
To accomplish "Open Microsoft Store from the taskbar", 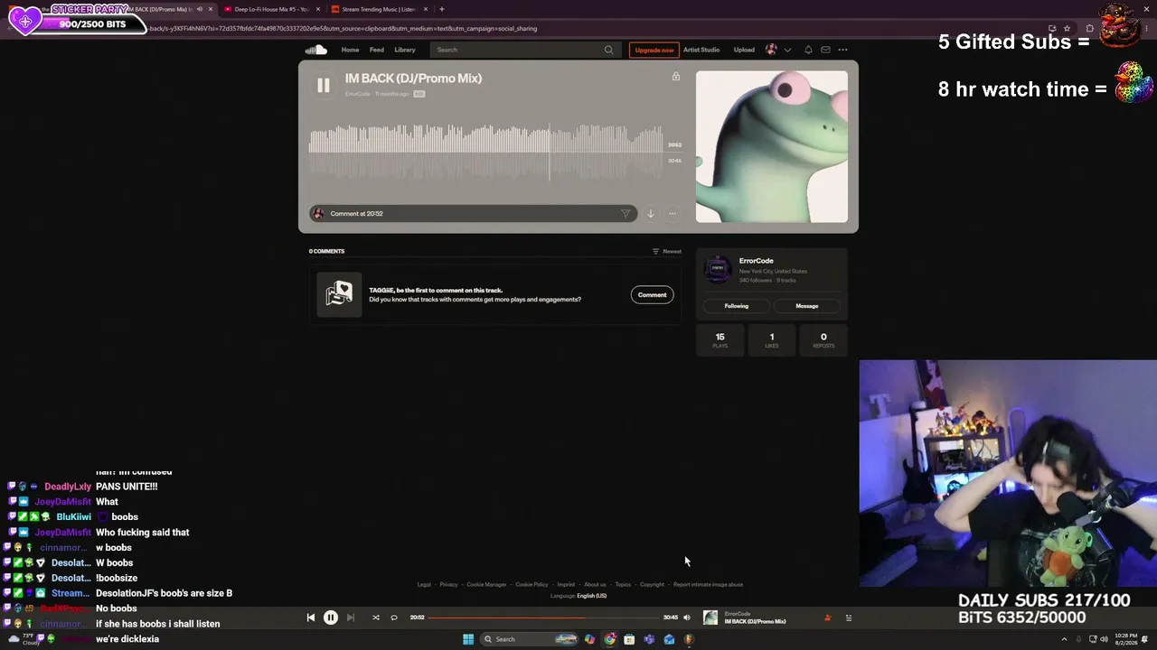I will (629, 639).
